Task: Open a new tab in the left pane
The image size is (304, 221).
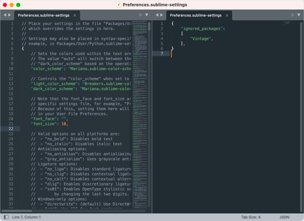Action: click(140, 15)
